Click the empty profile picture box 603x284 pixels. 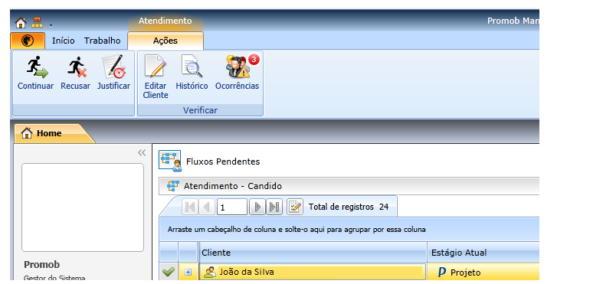pyautogui.click(x=83, y=207)
